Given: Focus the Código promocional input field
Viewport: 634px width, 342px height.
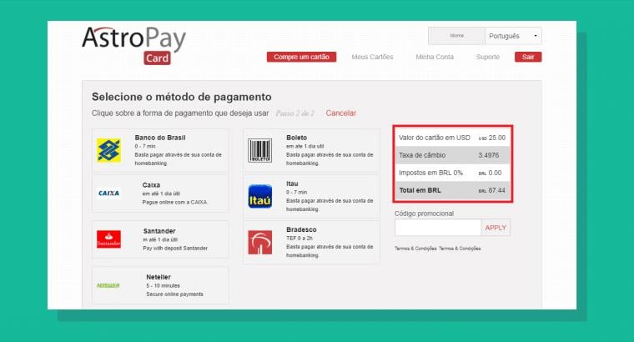Looking at the screenshot, I should pyautogui.click(x=438, y=228).
